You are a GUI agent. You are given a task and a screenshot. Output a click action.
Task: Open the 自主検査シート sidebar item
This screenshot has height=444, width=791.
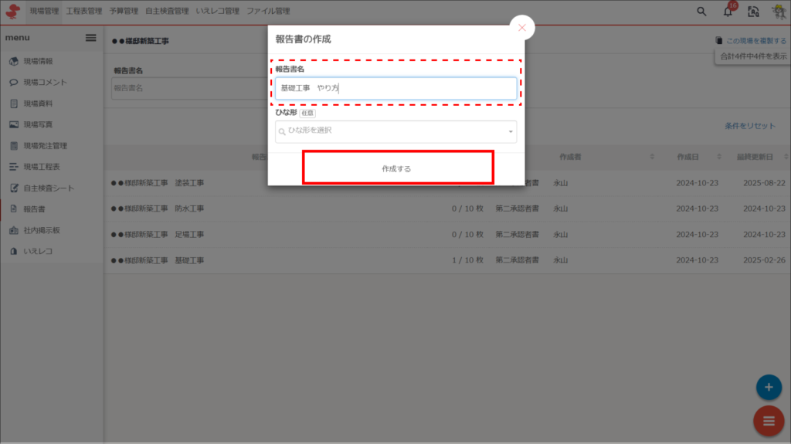[x=49, y=188]
